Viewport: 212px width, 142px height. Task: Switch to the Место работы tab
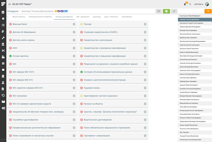click(19, 17)
